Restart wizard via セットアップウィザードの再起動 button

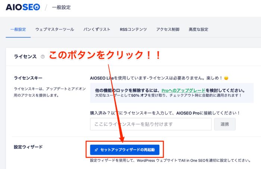coord(125,150)
